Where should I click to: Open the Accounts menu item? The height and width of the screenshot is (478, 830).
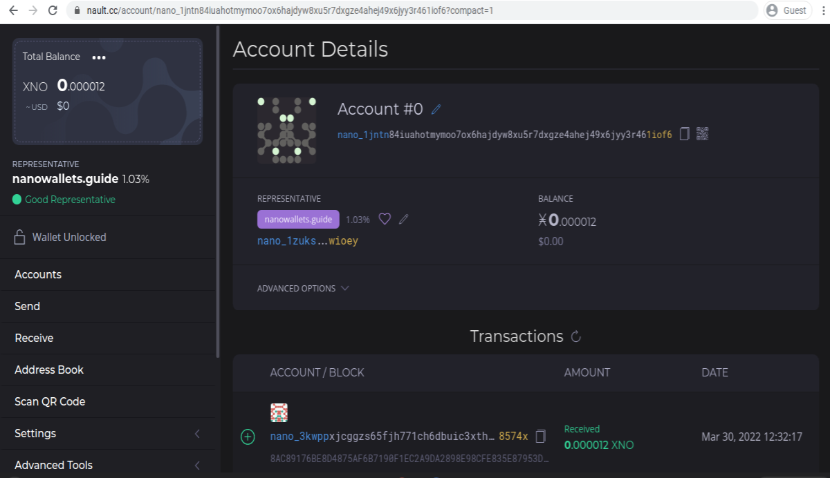[x=108, y=275]
